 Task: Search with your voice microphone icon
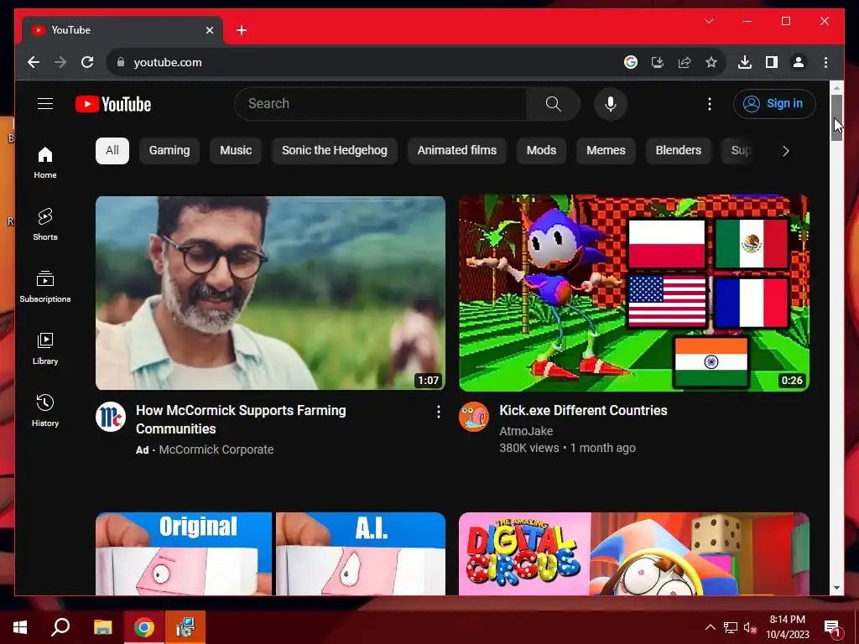coord(611,104)
